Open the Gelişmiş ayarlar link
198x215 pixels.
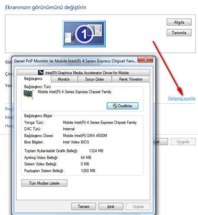(x=182, y=98)
